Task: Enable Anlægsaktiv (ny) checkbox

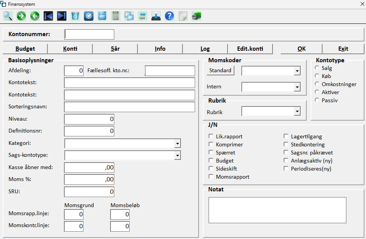Action: pos(286,161)
